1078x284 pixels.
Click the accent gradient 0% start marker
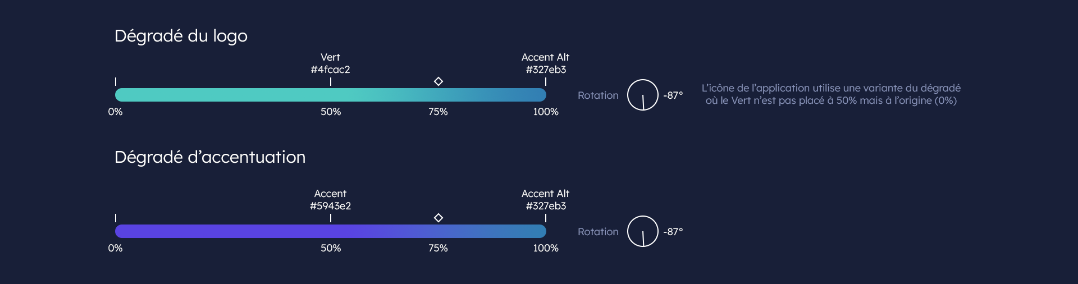pos(116,218)
